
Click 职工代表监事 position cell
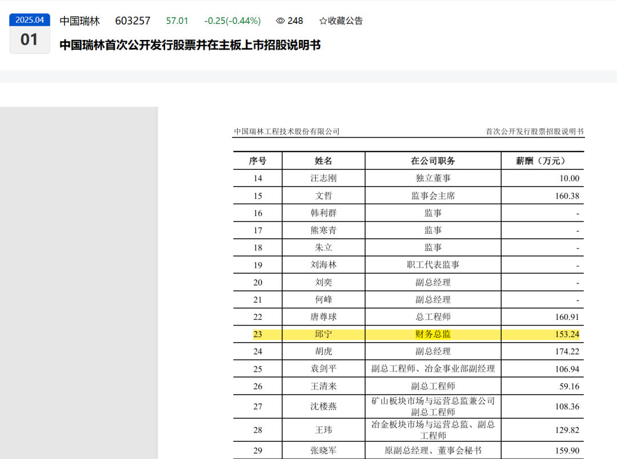click(433, 265)
